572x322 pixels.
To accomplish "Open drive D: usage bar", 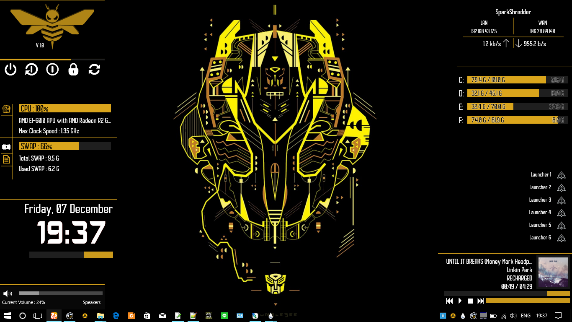I will click(518, 93).
